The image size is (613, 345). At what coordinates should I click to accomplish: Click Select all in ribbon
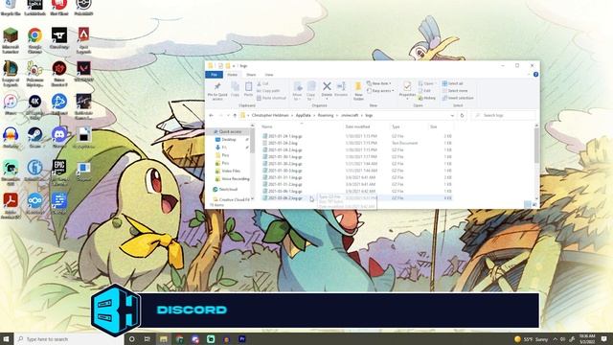coord(452,83)
